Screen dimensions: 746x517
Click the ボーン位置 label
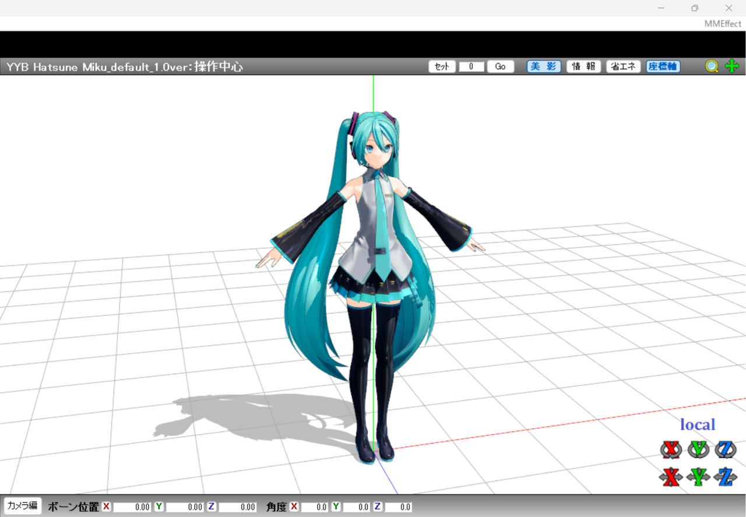pyautogui.click(x=73, y=507)
